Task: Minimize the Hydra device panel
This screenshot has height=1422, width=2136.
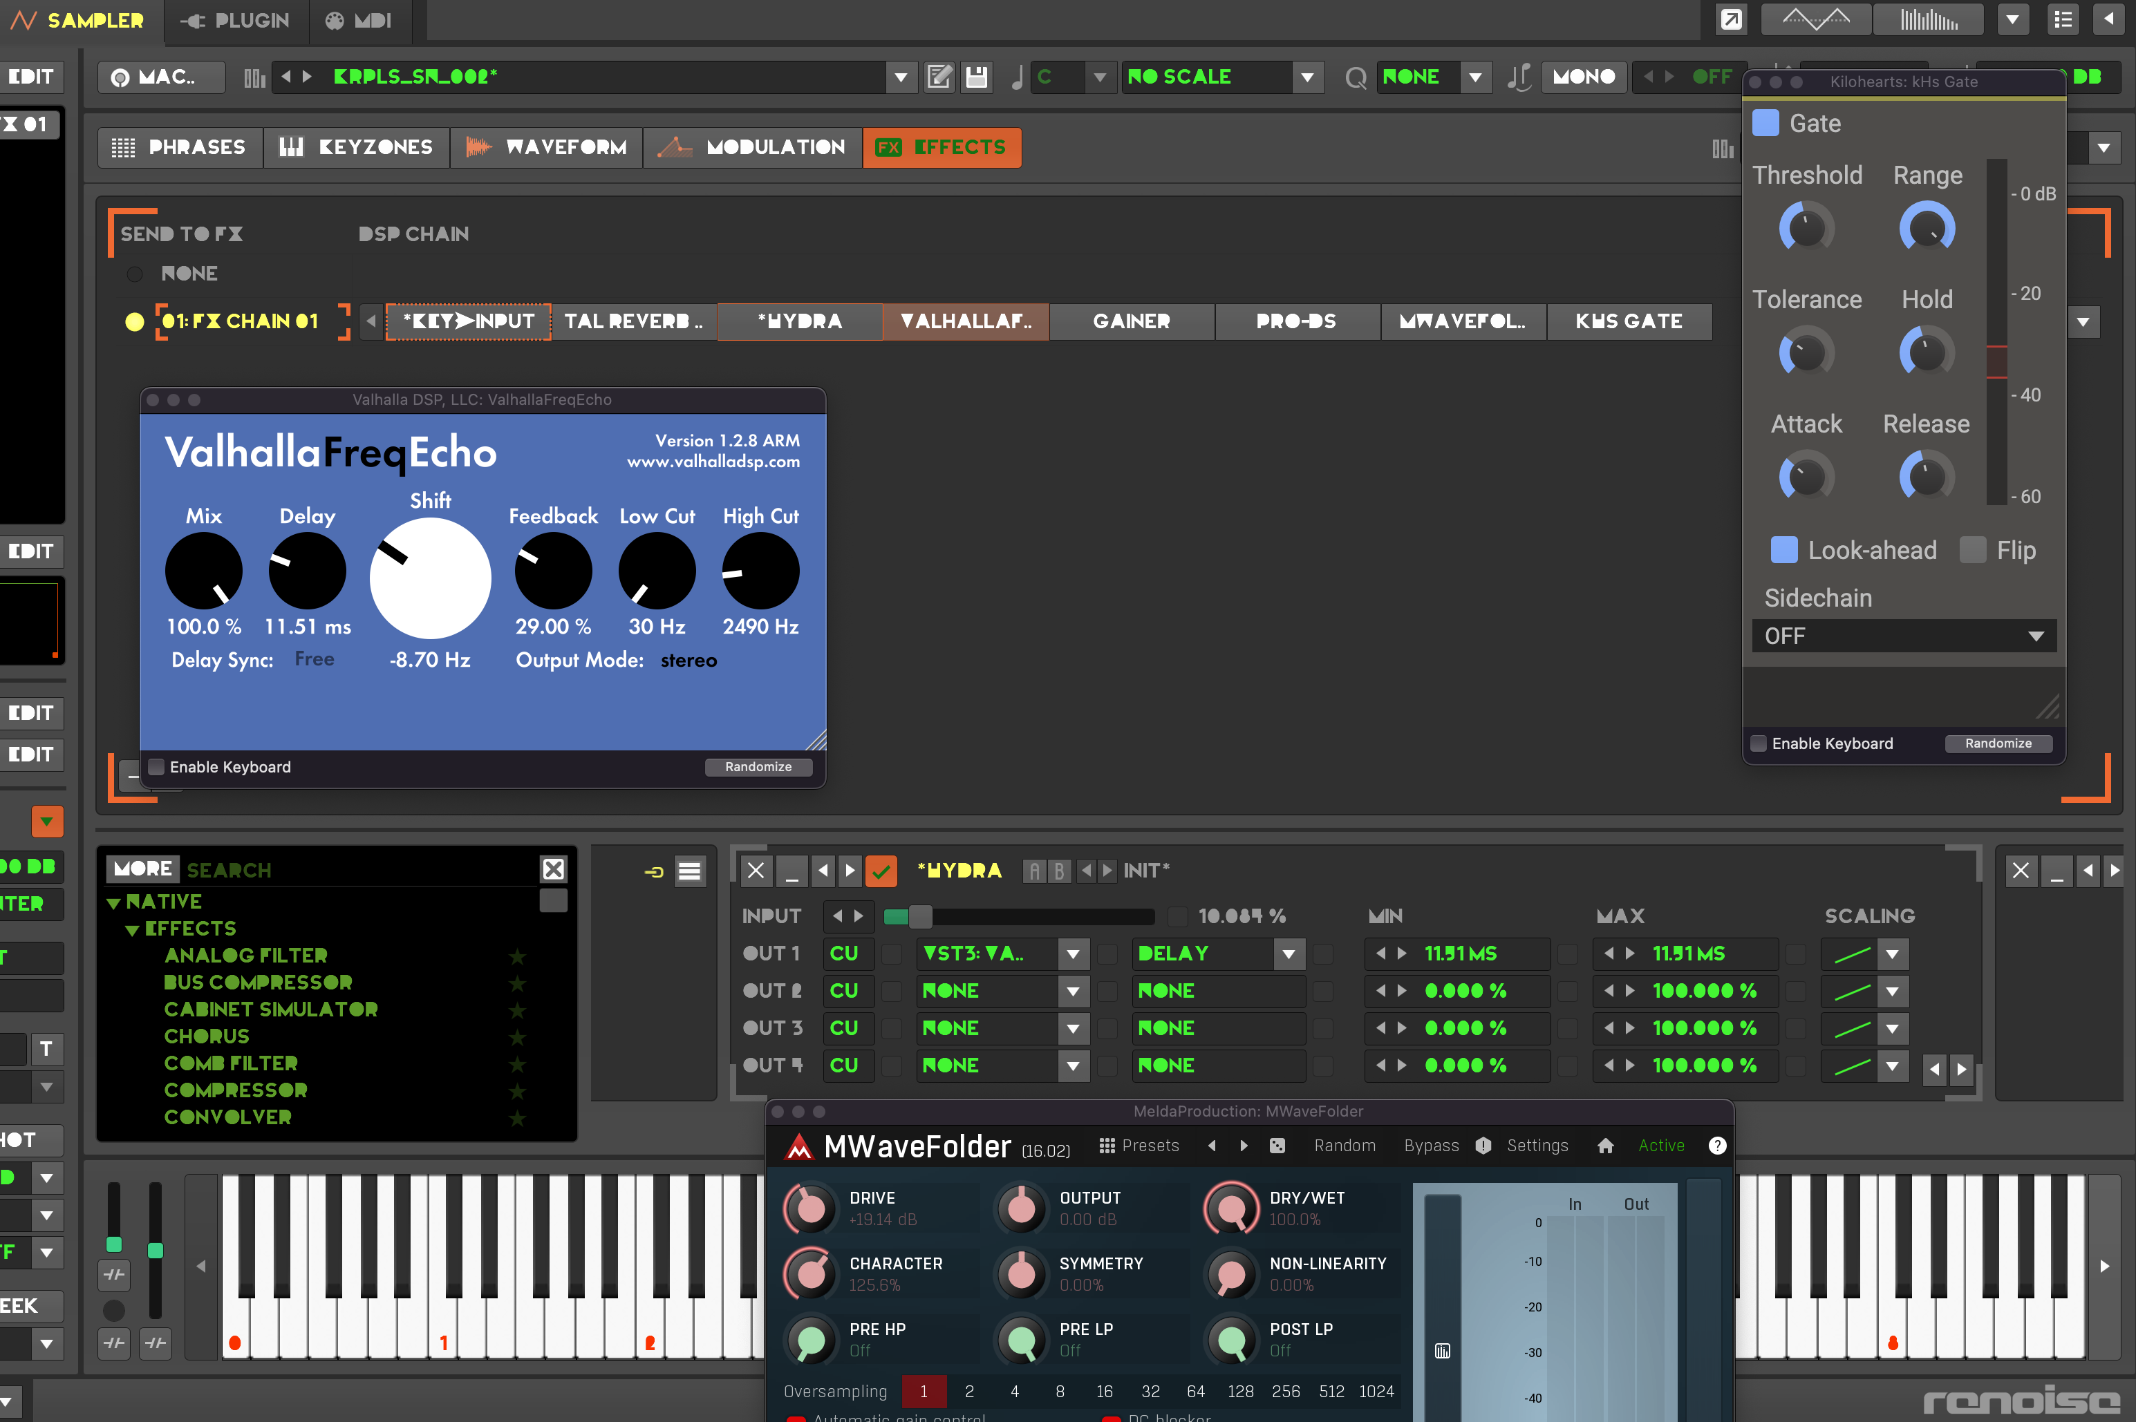Action: (791, 871)
